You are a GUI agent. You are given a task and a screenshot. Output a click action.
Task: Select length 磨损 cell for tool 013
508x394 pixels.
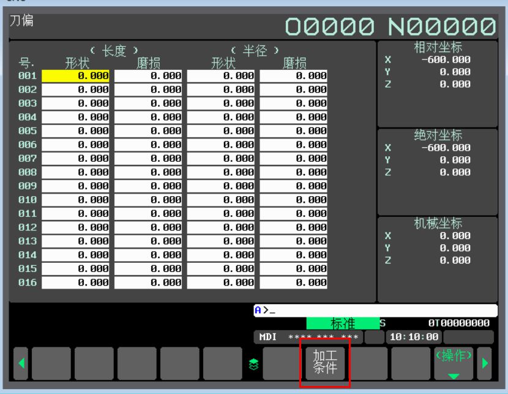[148, 241]
